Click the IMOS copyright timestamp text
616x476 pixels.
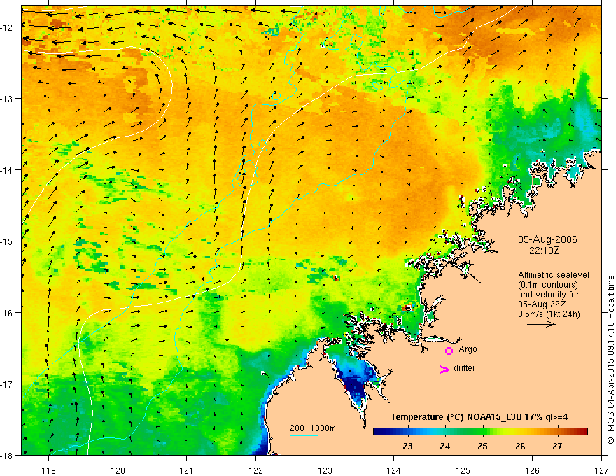611,359
